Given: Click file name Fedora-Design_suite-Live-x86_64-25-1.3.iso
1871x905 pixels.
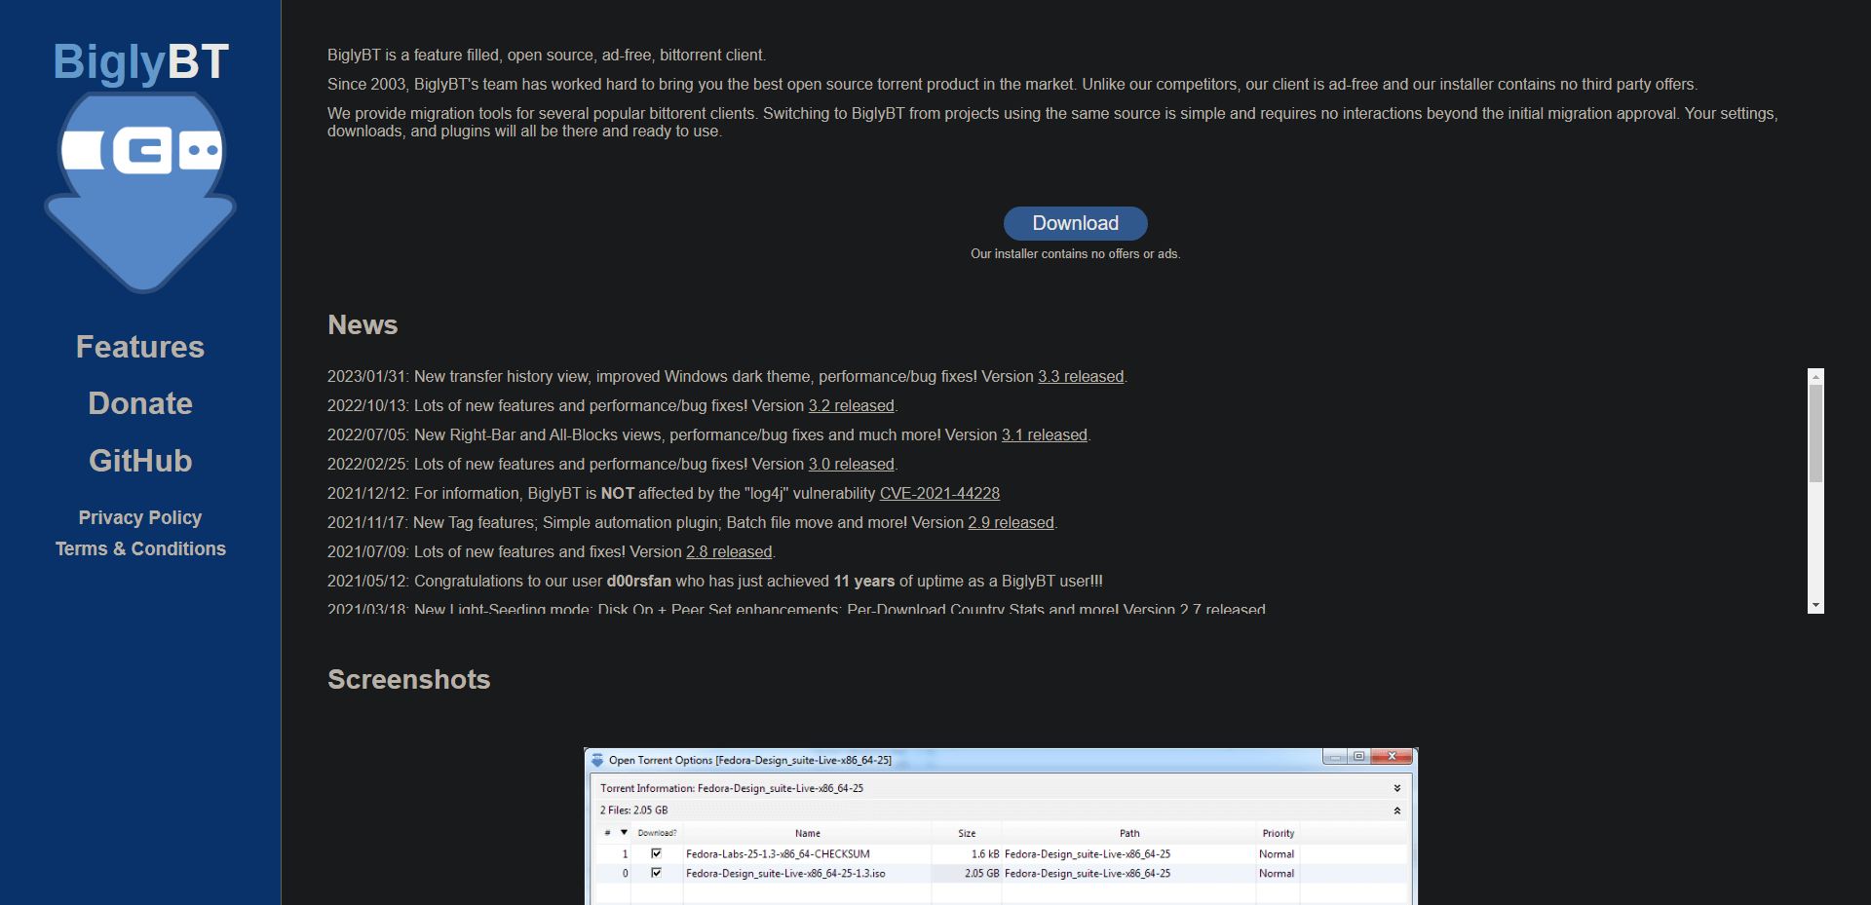Looking at the screenshot, I should tap(785, 874).
